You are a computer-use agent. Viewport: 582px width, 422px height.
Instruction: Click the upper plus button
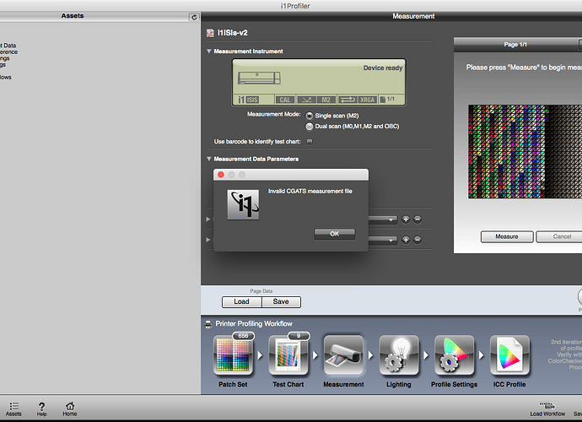point(406,219)
